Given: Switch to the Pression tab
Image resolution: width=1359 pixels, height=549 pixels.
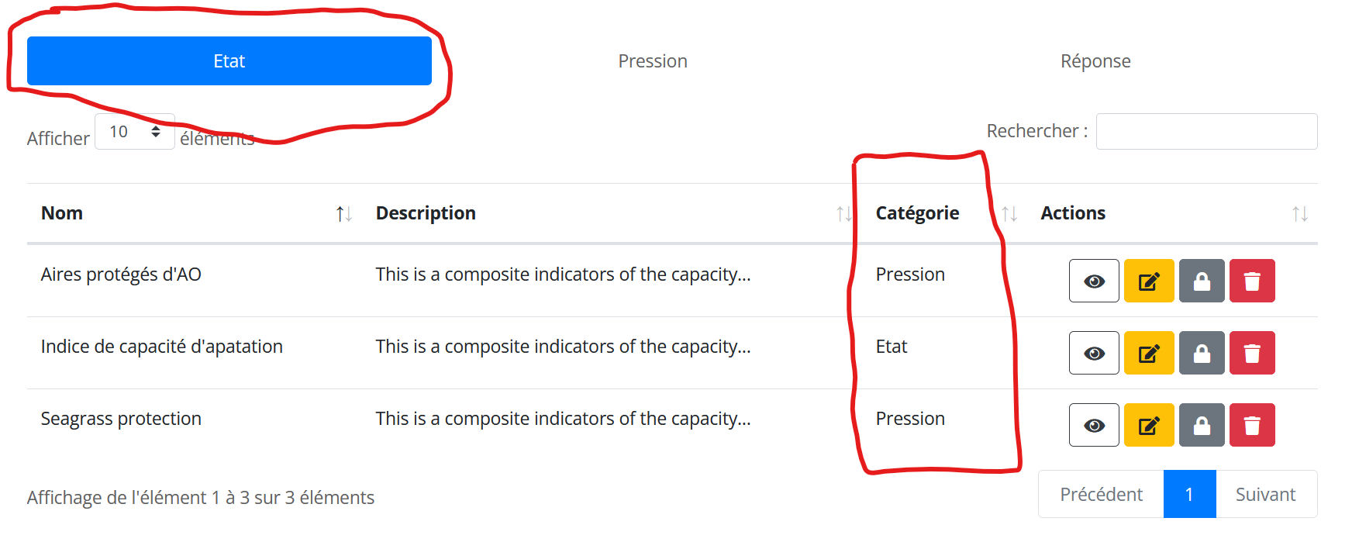Looking at the screenshot, I should (x=653, y=61).
